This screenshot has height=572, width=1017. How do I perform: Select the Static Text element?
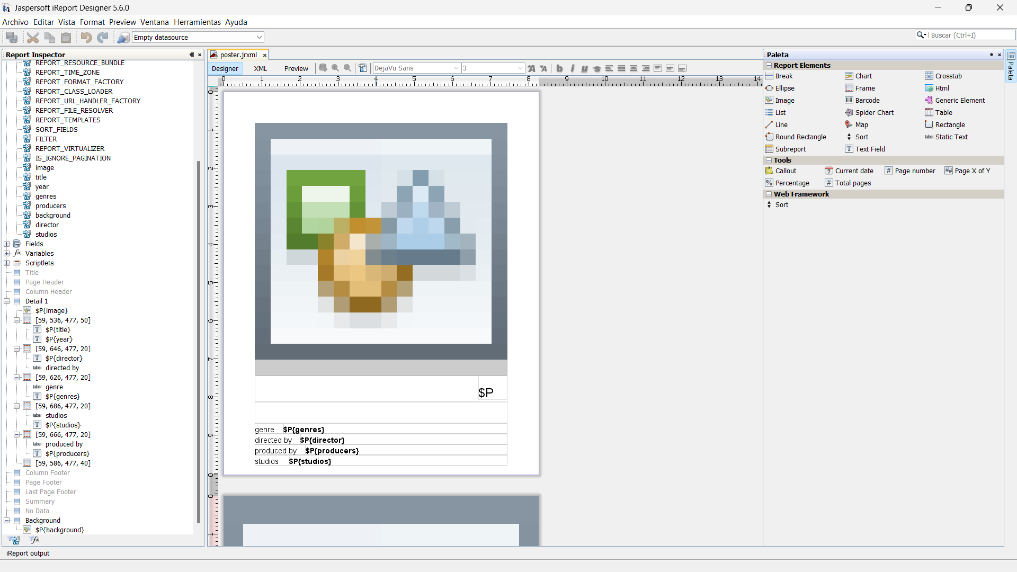click(x=947, y=137)
